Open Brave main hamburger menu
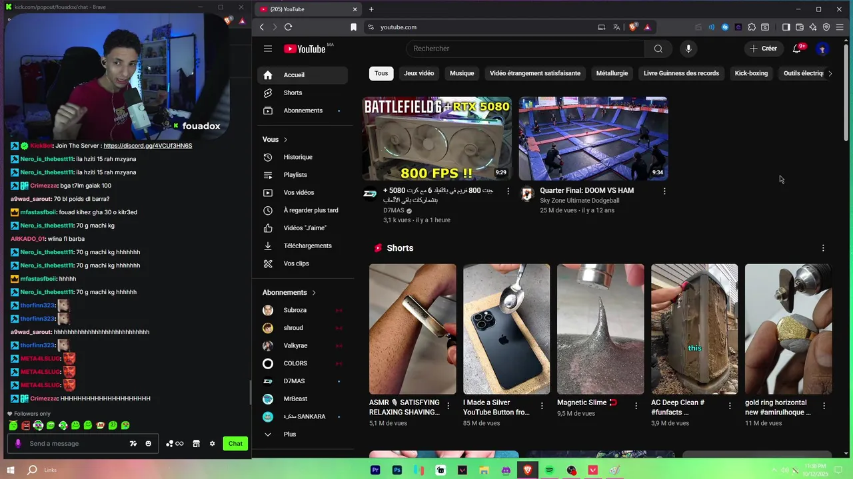 [840, 27]
